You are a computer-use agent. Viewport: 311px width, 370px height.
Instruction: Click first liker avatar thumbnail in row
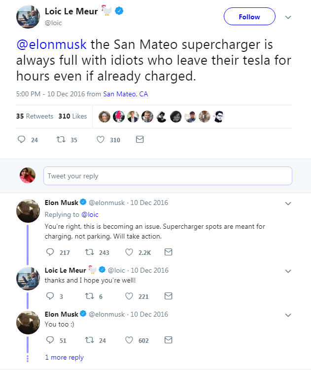click(x=104, y=117)
